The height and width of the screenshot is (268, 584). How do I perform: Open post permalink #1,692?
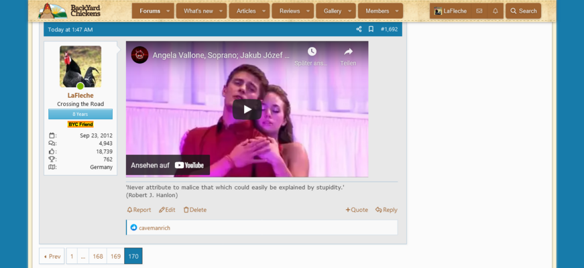tap(389, 29)
